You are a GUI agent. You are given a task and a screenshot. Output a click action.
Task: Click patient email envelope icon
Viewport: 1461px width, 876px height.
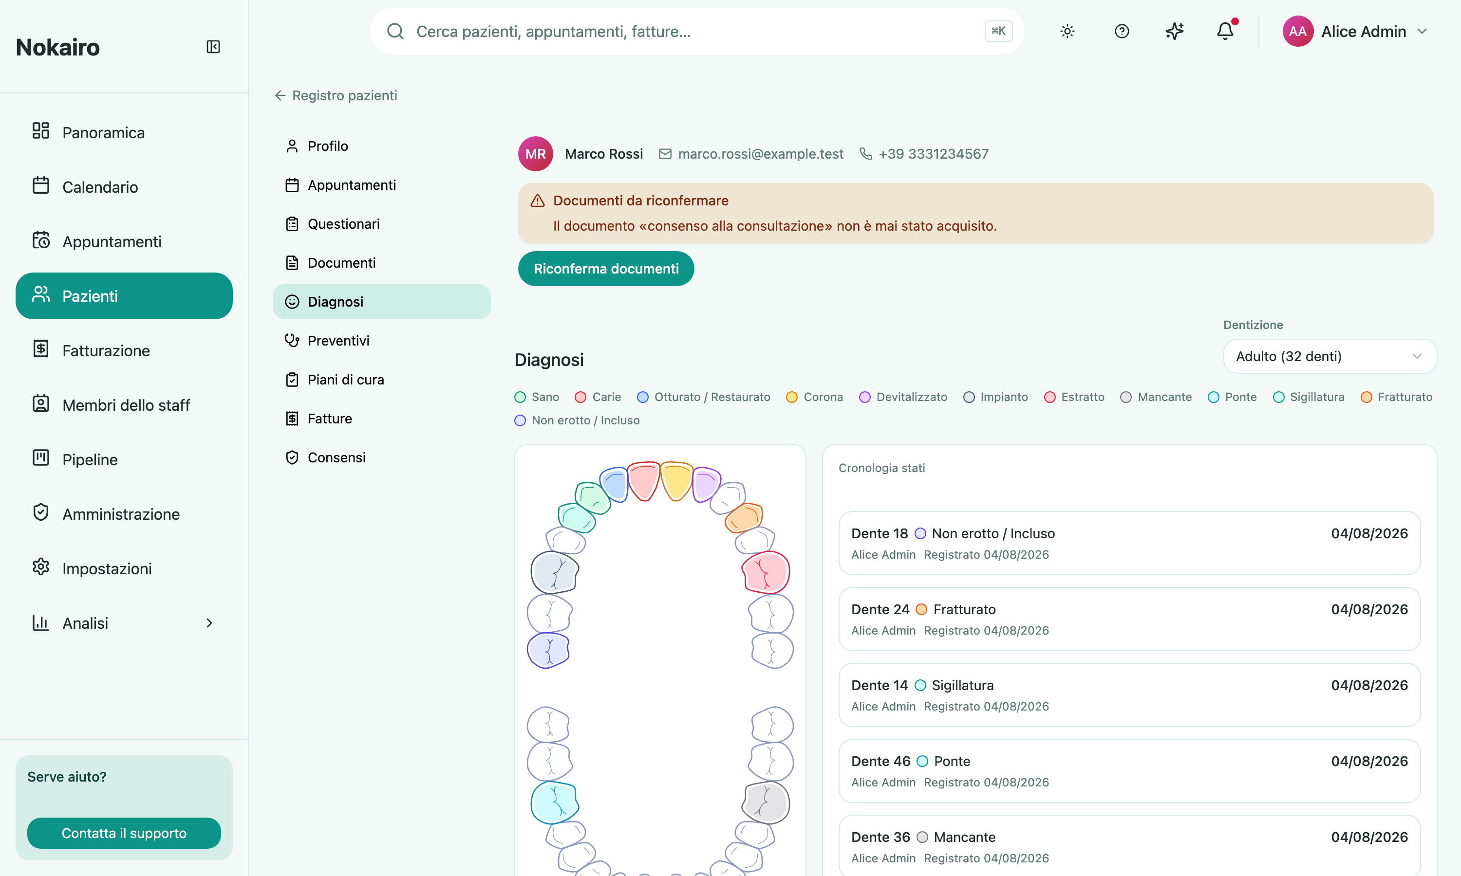coord(665,154)
